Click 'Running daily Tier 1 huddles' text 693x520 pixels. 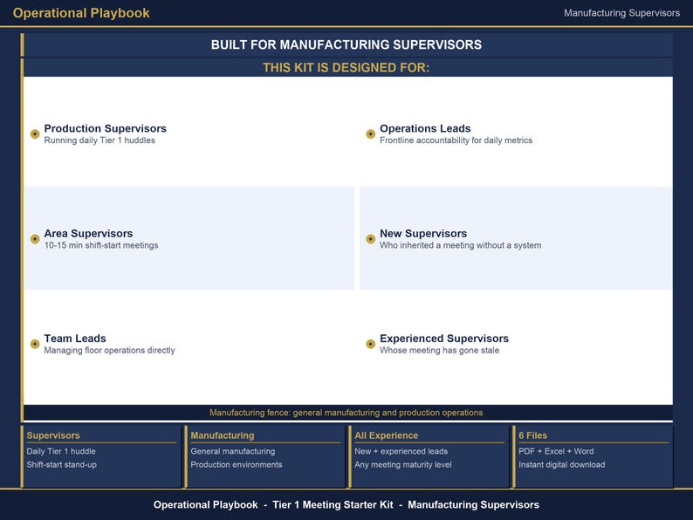coord(99,140)
